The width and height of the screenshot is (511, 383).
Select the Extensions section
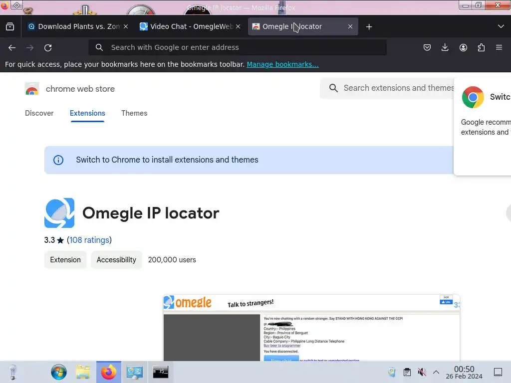pos(87,113)
